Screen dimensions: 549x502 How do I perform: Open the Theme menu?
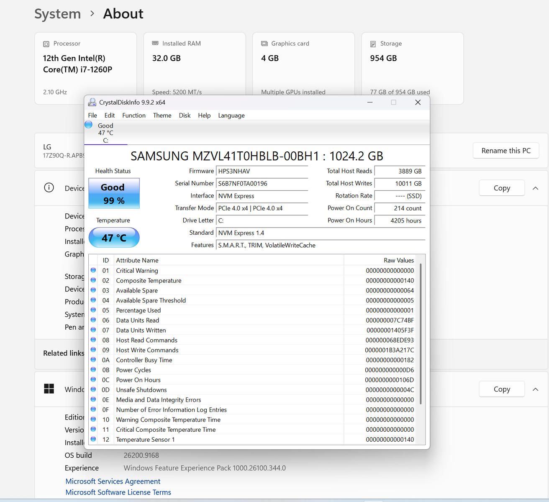(x=162, y=115)
